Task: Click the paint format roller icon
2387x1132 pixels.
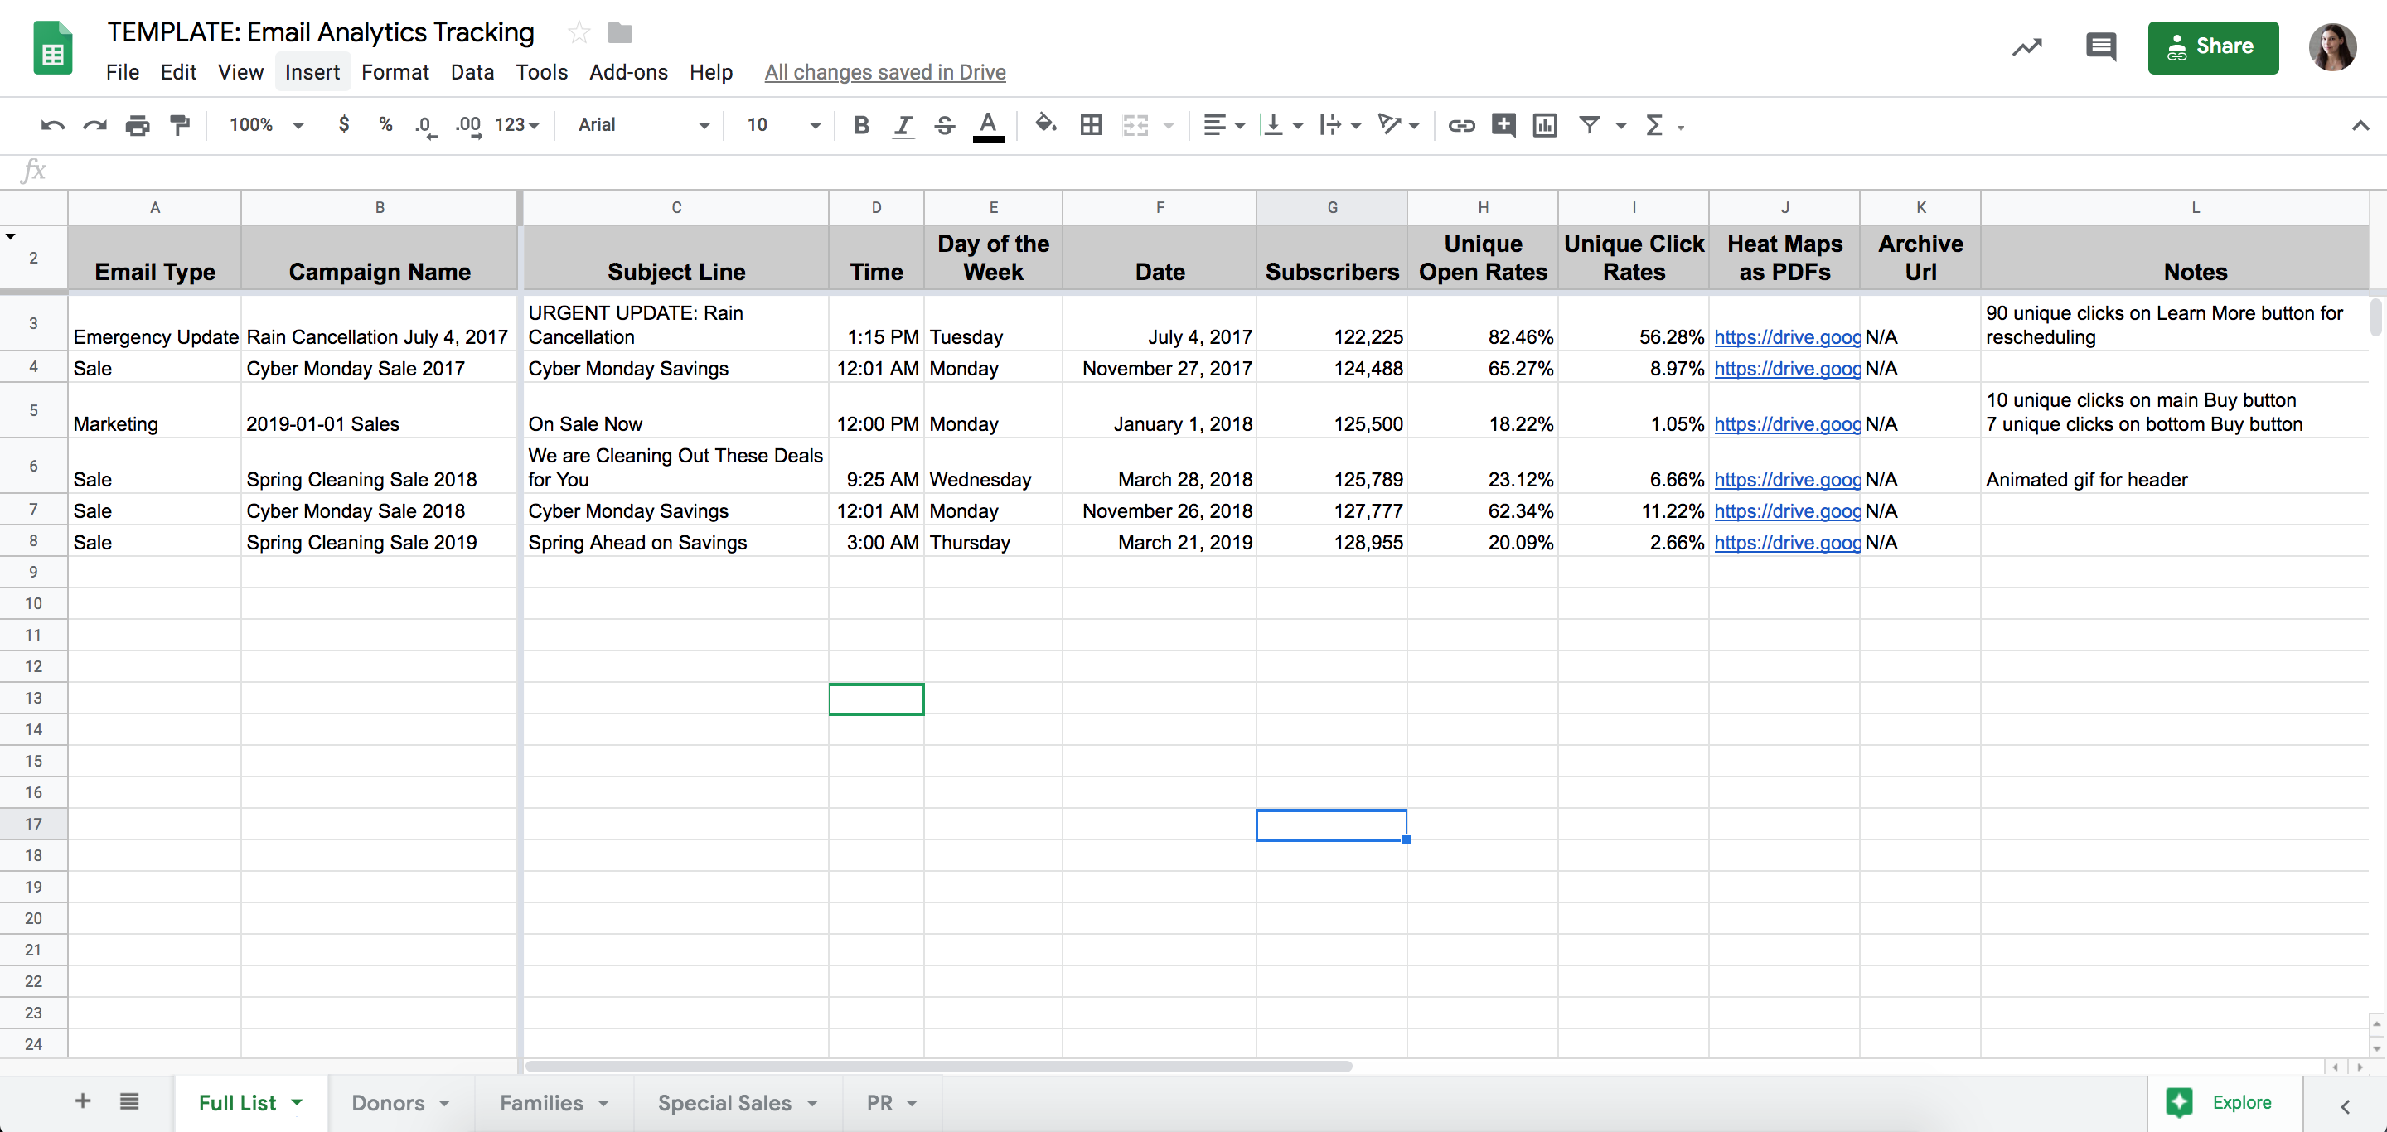Action: [x=180, y=125]
